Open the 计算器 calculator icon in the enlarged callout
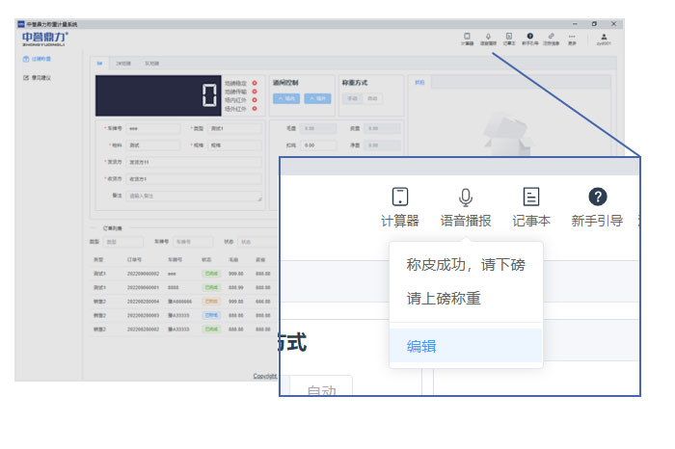Image resolution: width=675 pixels, height=449 pixels. pos(399,198)
